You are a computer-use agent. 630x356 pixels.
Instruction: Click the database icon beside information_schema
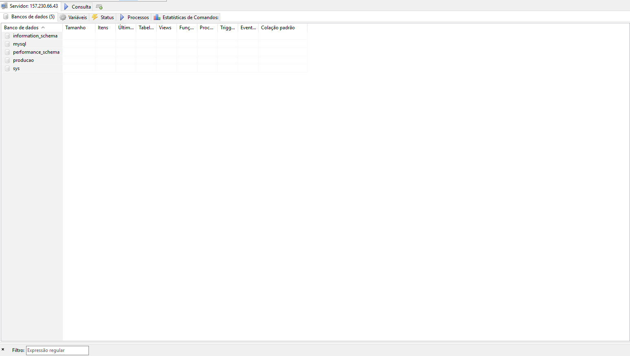pyautogui.click(x=7, y=35)
